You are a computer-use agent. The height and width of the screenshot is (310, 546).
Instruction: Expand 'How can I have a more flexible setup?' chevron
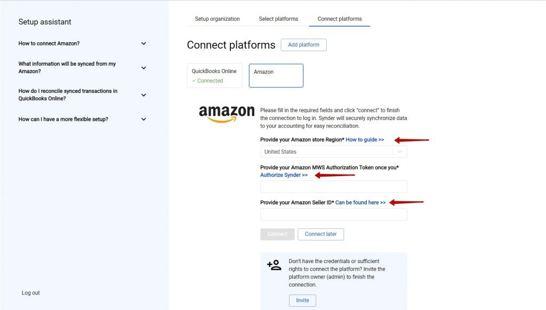click(x=143, y=119)
